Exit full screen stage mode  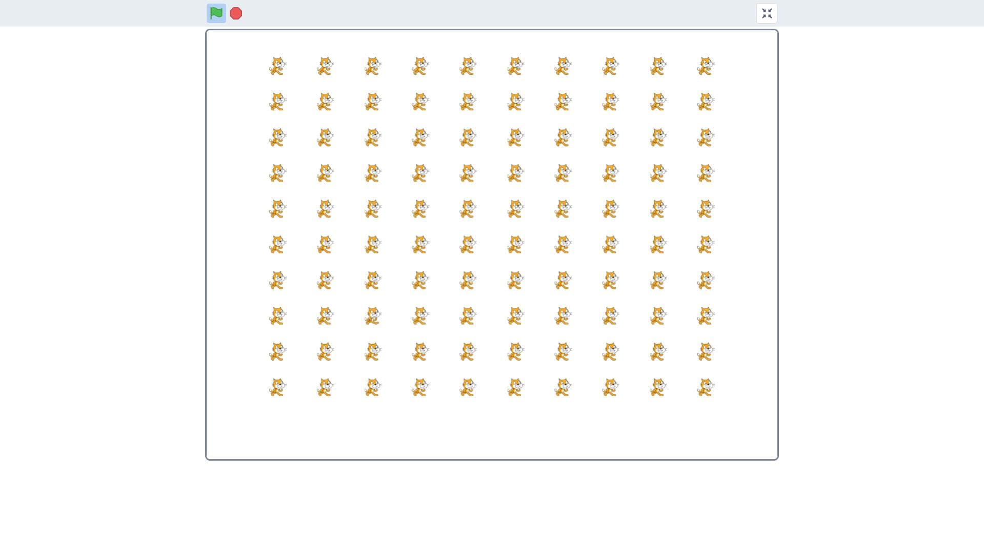click(767, 13)
